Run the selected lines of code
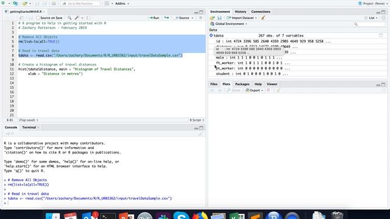The height and width of the screenshot is (219, 390). [x=154, y=18]
